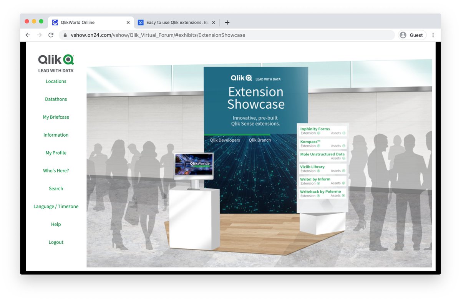The width and height of the screenshot is (461, 301).
Task: Open the Chrome three-dot menu
Action: tap(433, 35)
